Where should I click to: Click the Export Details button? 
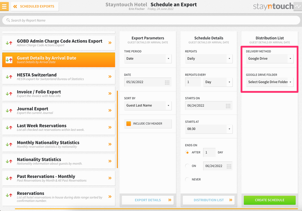[148, 200]
